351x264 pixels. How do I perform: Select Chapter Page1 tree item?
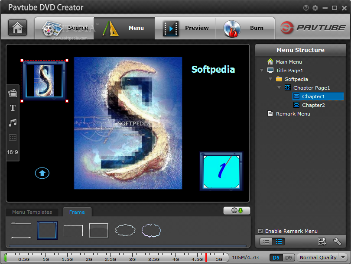click(x=312, y=88)
